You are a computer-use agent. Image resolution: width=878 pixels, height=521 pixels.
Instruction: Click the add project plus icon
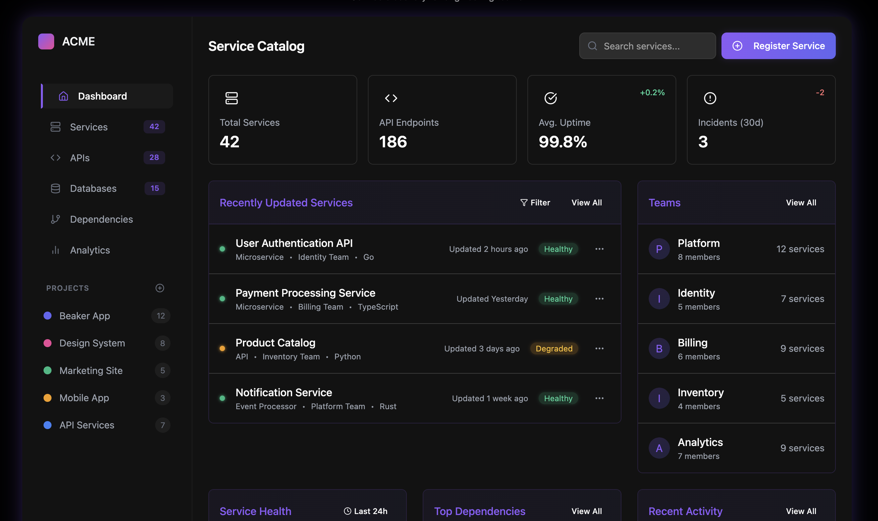click(160, 288)
